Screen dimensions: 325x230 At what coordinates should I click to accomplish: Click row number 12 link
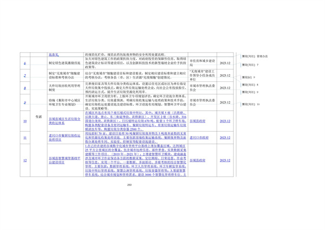point(25,161)
